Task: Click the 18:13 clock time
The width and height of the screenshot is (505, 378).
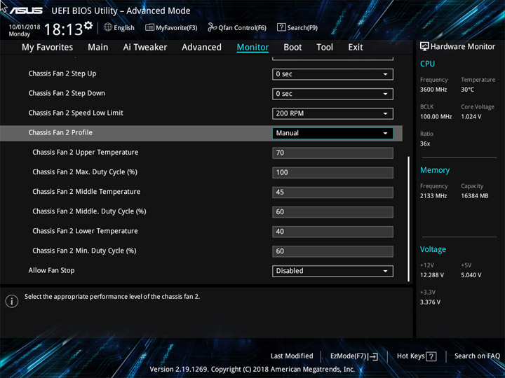Action: [63, 29]
